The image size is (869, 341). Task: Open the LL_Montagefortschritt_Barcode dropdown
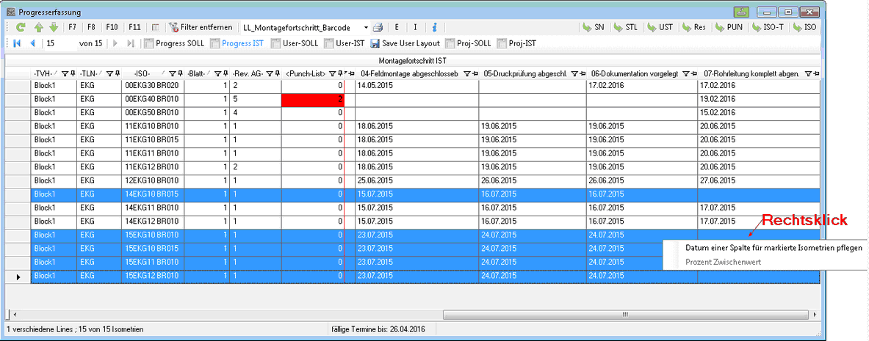[x=366, y=27]
